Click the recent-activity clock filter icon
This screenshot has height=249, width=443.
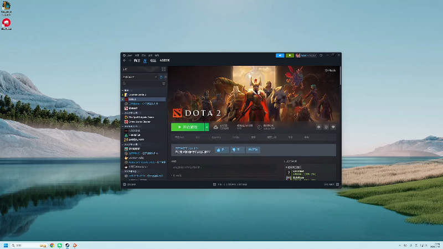tap(161, 77)
